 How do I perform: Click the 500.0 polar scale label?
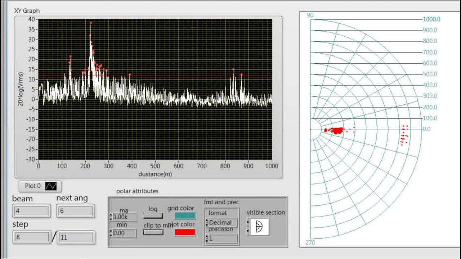[x=430, y=74]
